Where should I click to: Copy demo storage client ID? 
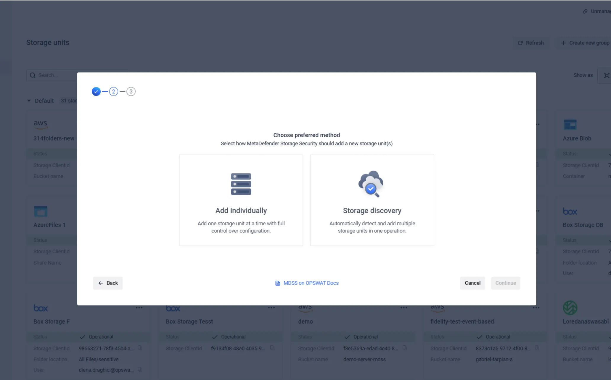405,348
